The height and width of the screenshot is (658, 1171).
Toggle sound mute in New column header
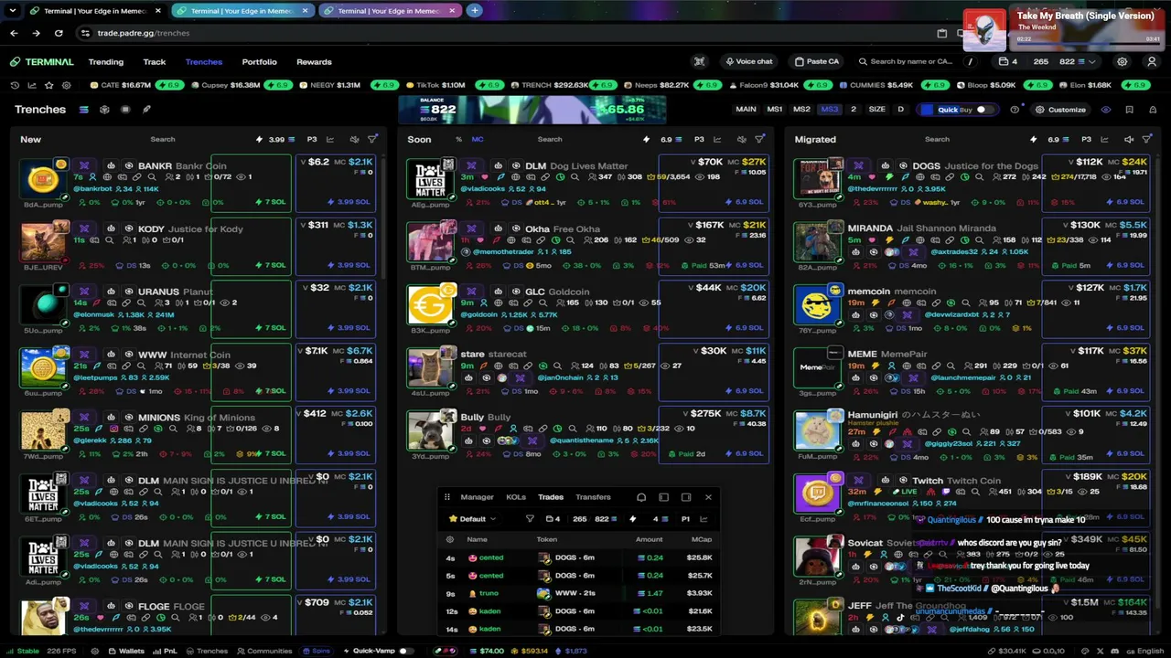point(354,139)
